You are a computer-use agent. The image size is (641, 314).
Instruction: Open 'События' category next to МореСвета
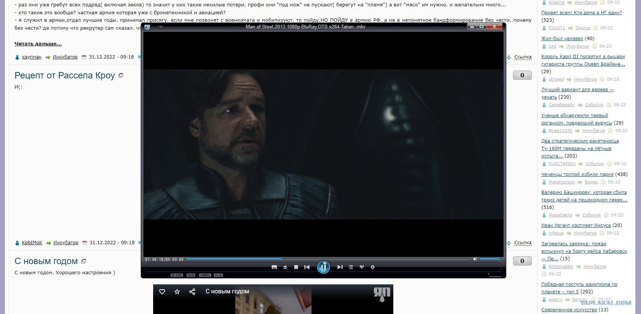tap(591, 215)
